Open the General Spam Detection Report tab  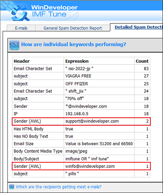tap(72, 28)
